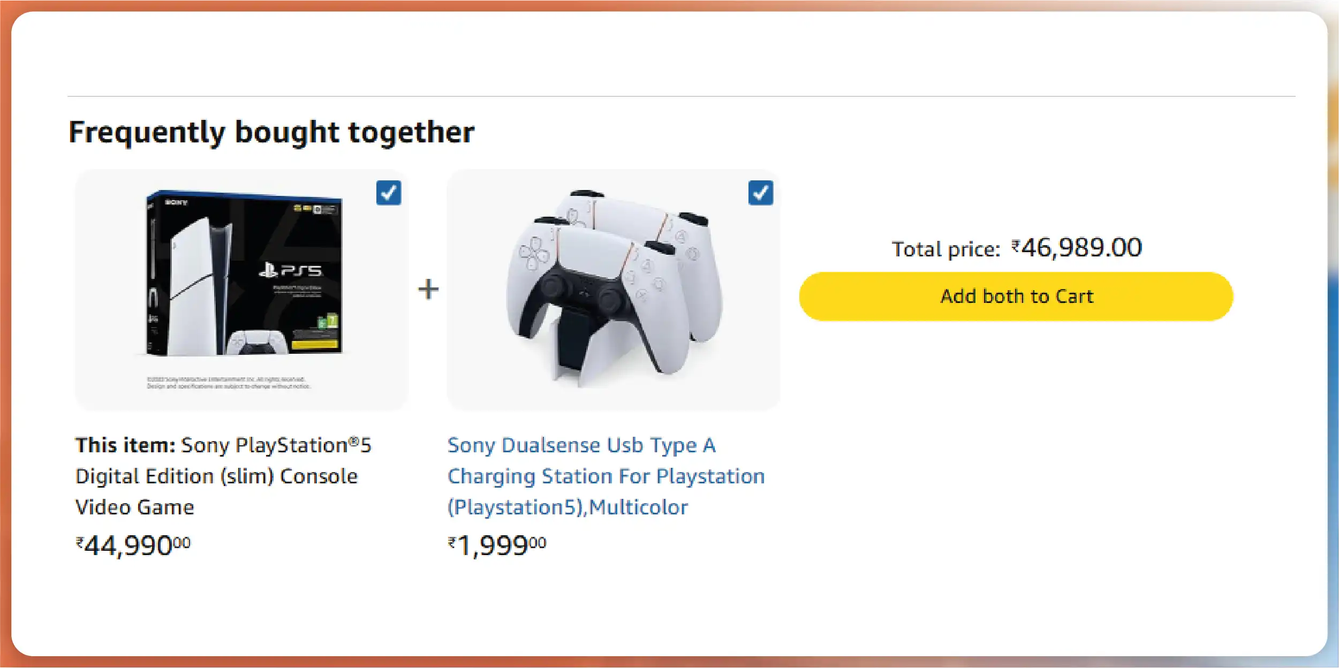This screenshot has width=1339, height=668.
Task: Click the ₹44,990 console price
Action: coord(133,545)
